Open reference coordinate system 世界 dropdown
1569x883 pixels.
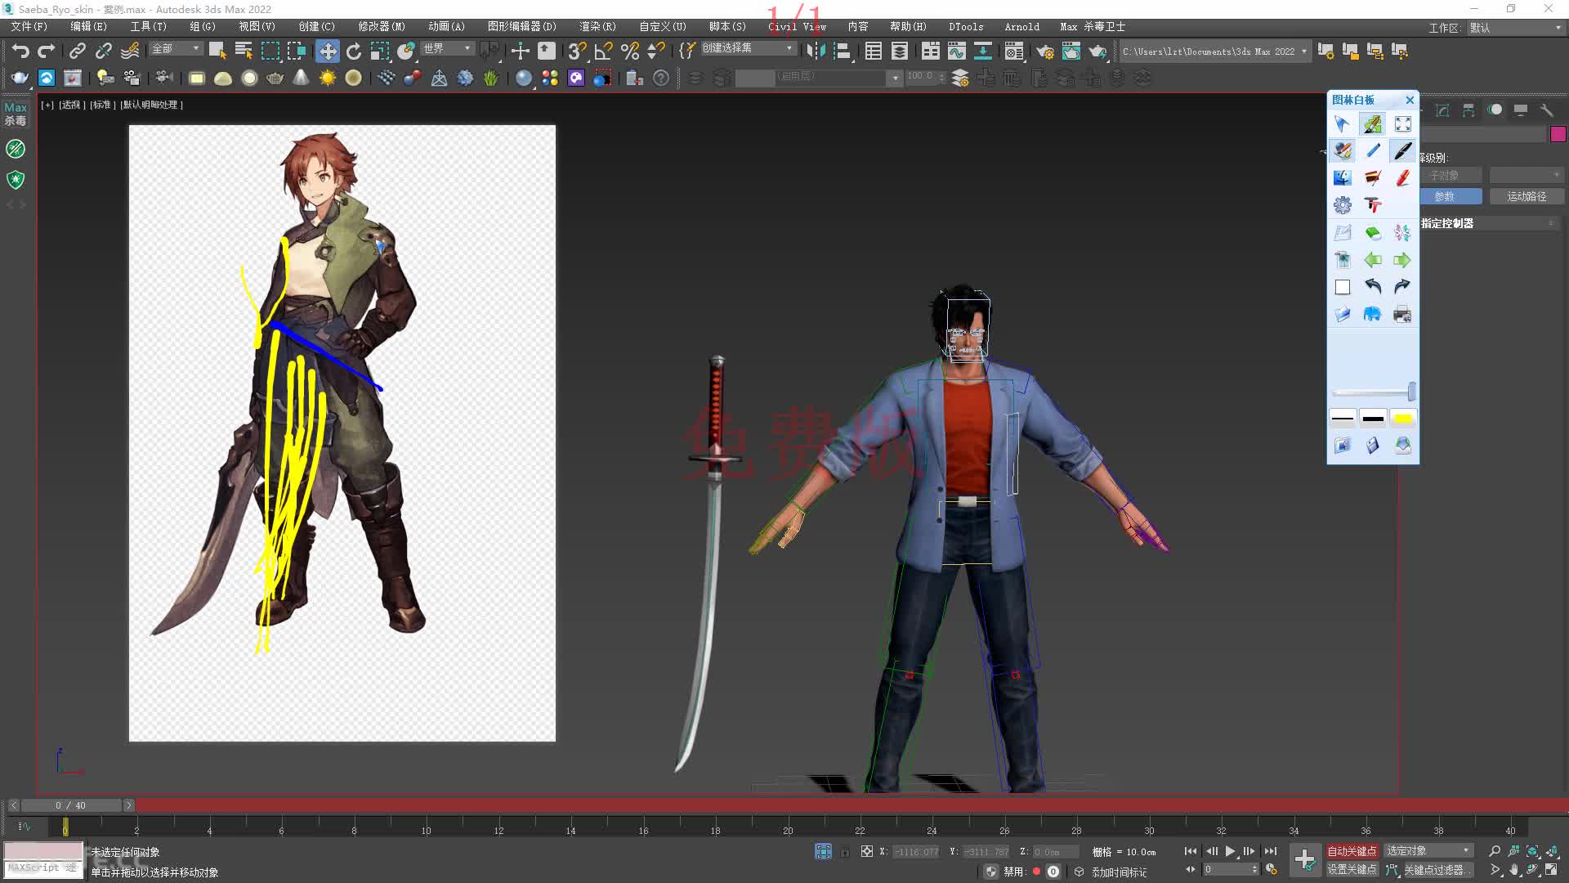point(447,49)
